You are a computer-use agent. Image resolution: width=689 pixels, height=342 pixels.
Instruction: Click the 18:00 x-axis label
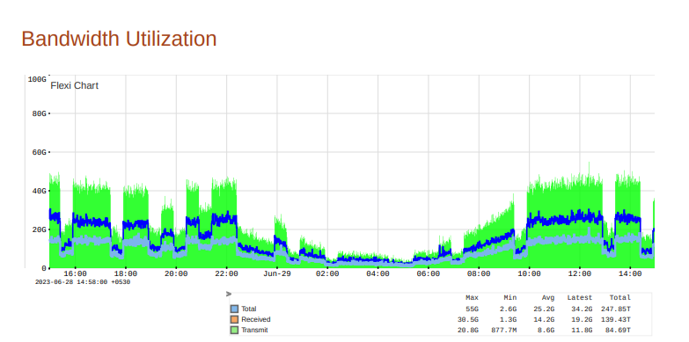126,273
